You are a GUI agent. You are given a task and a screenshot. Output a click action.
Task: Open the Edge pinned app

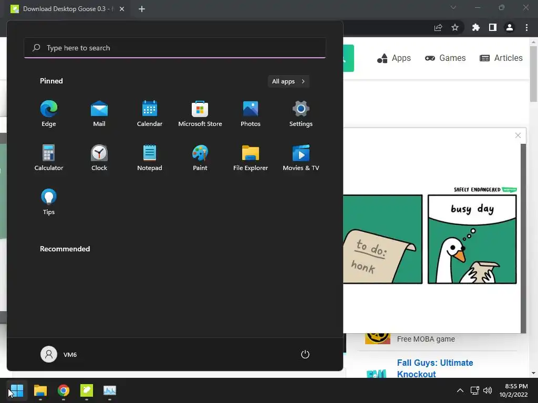coord(49,114)
